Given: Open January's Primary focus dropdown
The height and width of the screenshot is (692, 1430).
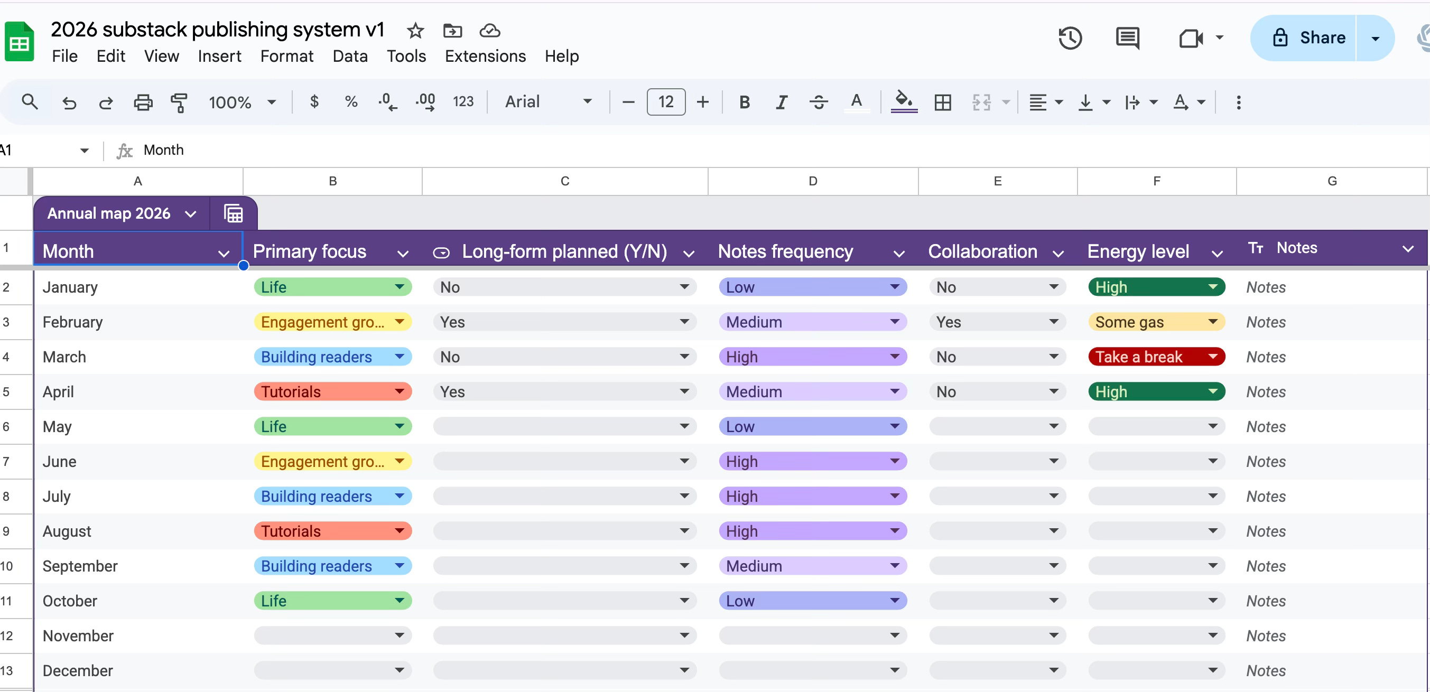Looking at the screenshot, I should pyautogui.click(x=399, y=287).
